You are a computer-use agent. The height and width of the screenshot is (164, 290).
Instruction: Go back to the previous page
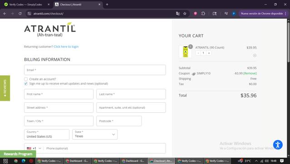[5, 14]
